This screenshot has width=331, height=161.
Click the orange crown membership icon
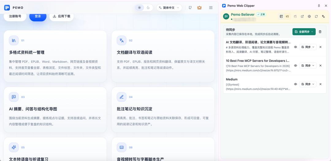(200, 8)
